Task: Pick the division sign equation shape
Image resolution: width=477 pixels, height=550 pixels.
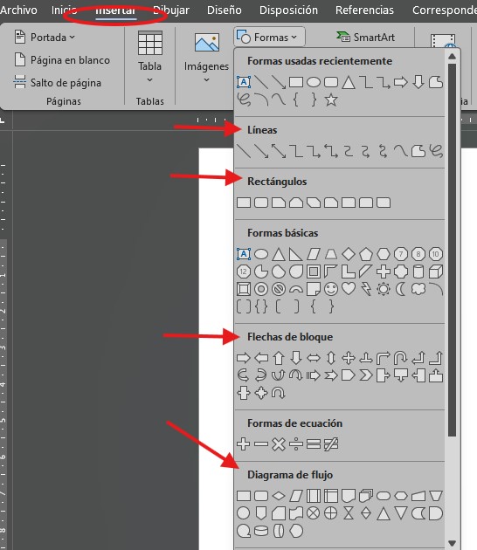Action: tap(296, 444)
